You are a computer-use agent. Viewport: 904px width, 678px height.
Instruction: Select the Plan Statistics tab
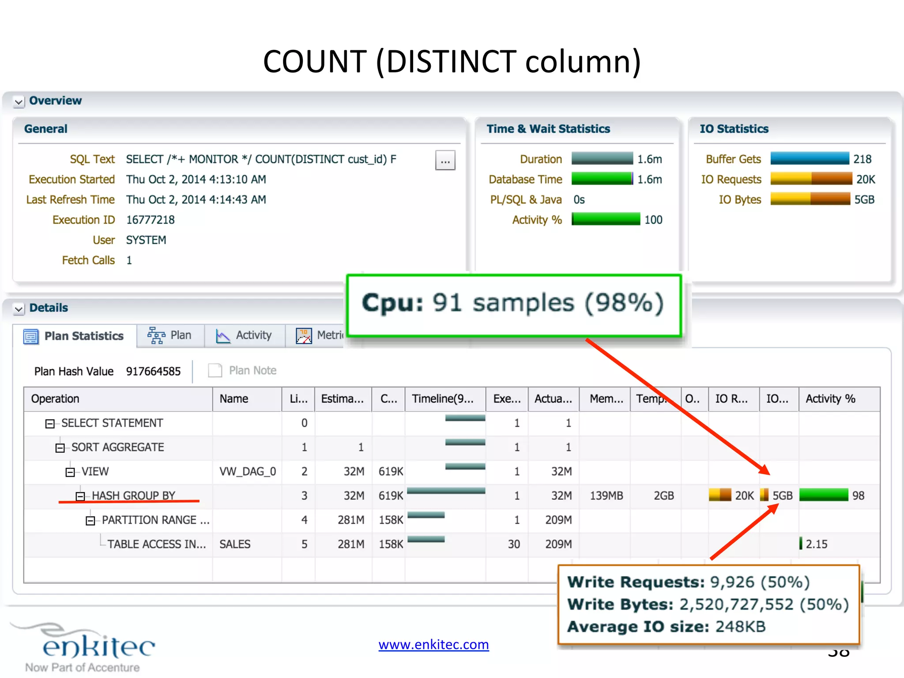coord(74,336)
